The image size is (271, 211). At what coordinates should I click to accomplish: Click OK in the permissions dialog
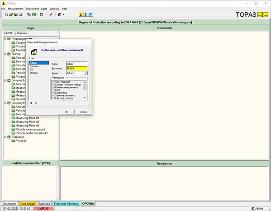(x=66, y=112)
